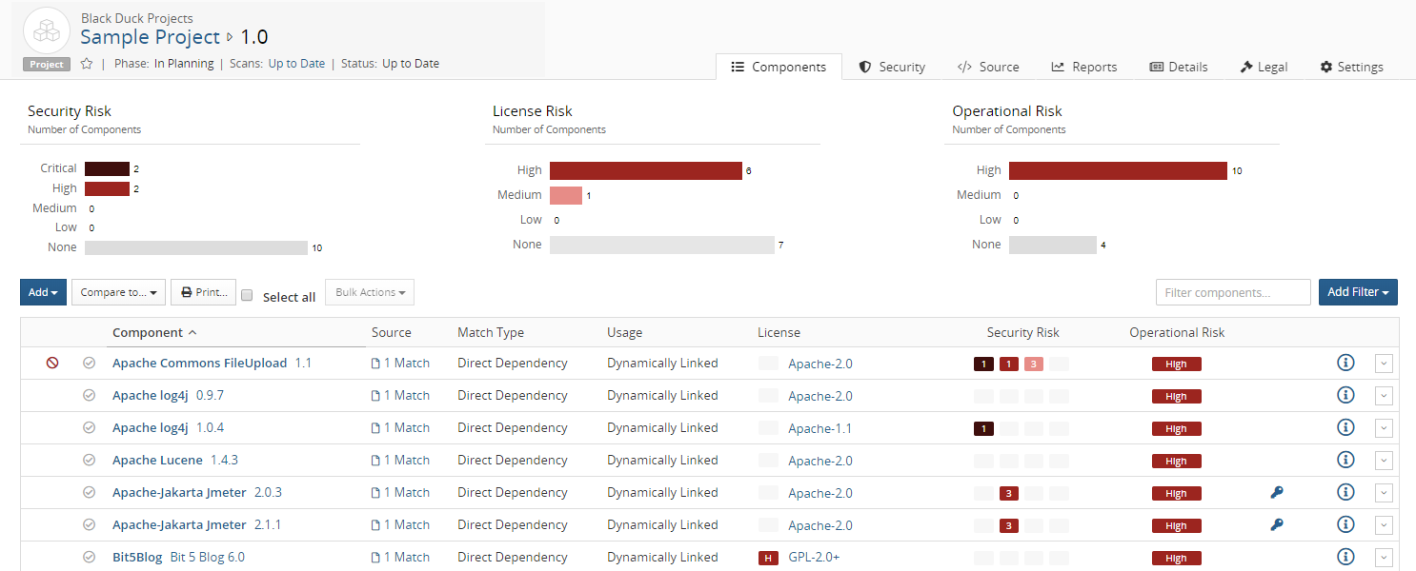This screenshot has height=571, width=1416.
Task: Open the Sample Project link
Action: (150, 37)
